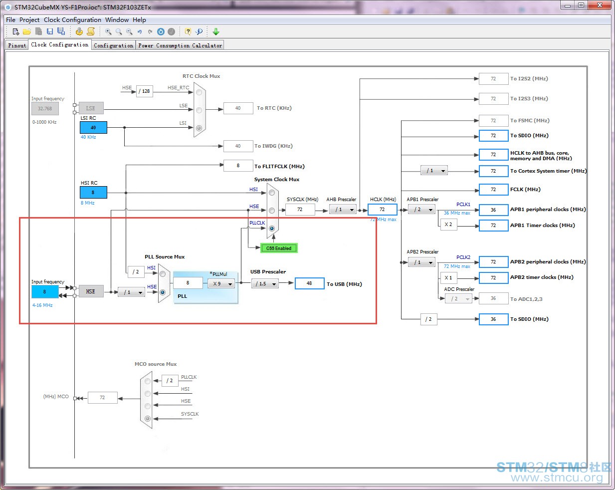
Task: Click the To USB (MHz) value 48
Action: (310, 283)
